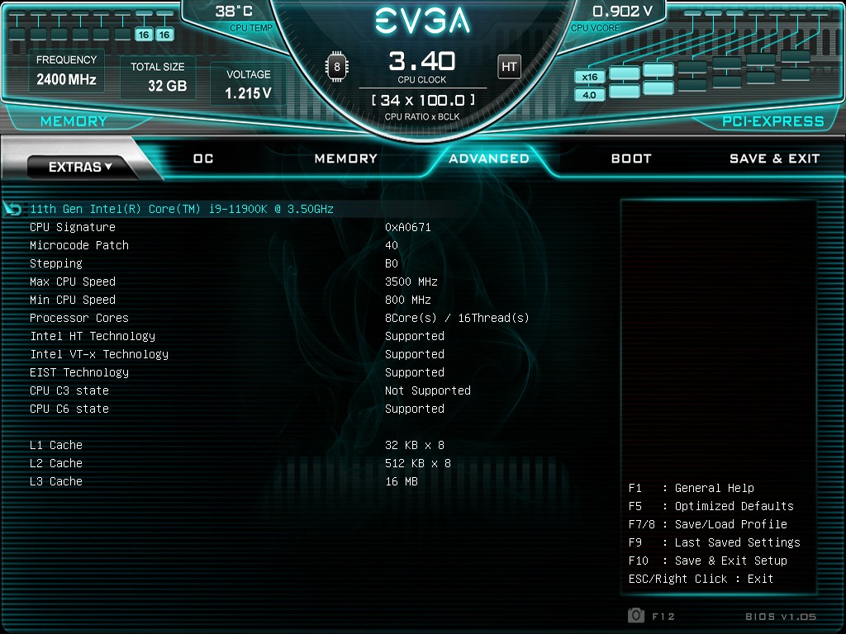Click the F9 Last Saved Settings hint
Viewport: 846px width, 634px height.
[715, 542]
